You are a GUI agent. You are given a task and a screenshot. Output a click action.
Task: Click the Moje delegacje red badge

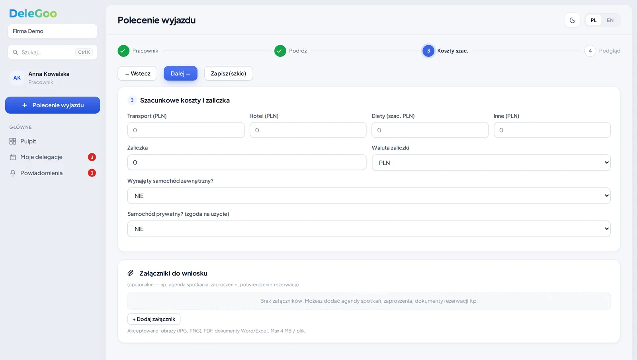[92, 157]
